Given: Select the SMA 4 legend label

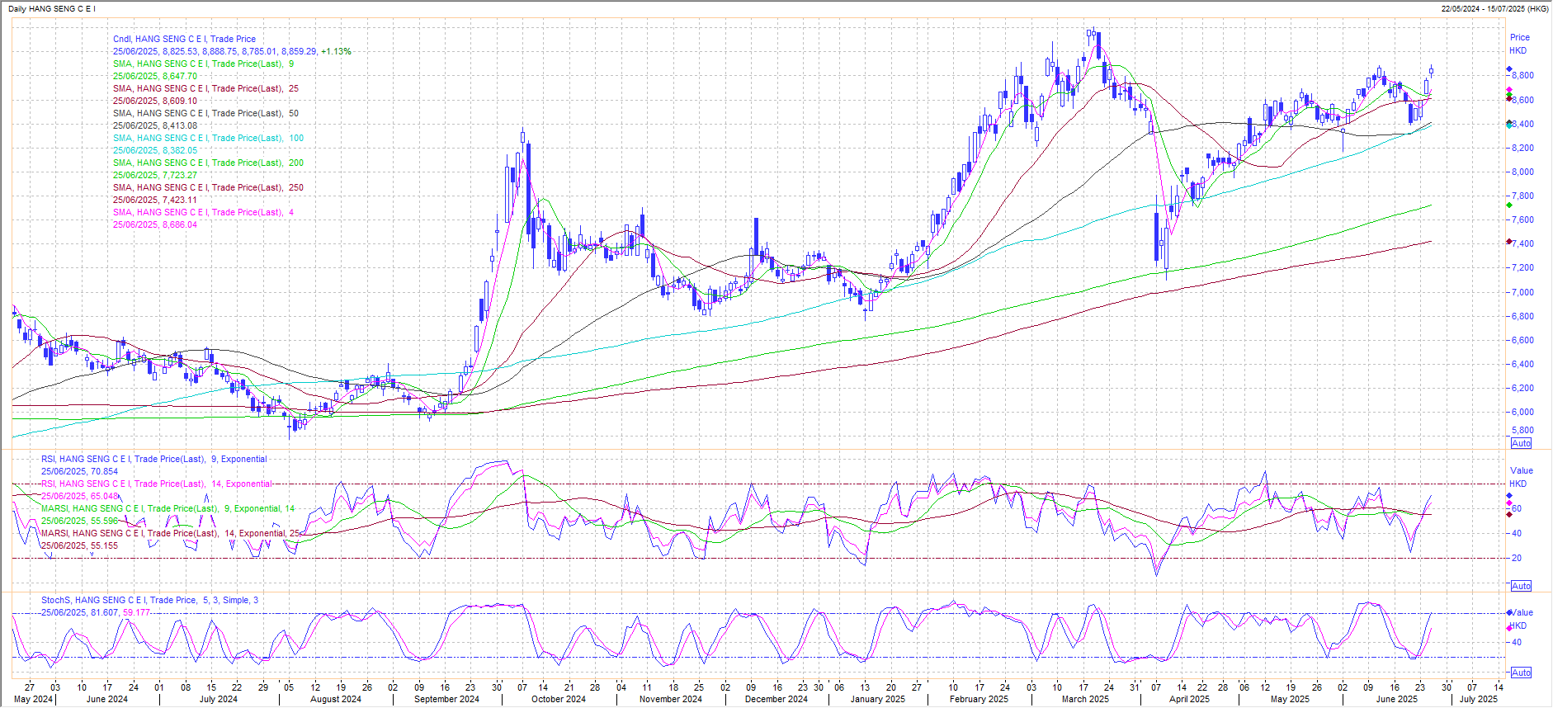Looking at the screenshot, I should coord(203,212).
